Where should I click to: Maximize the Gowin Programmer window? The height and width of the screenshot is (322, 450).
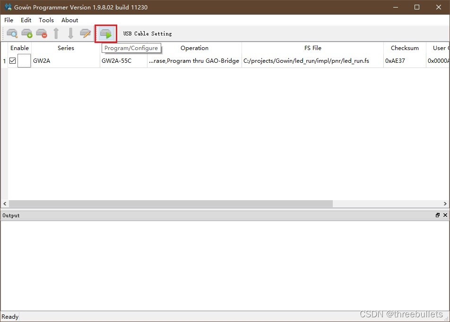point(417,7)
